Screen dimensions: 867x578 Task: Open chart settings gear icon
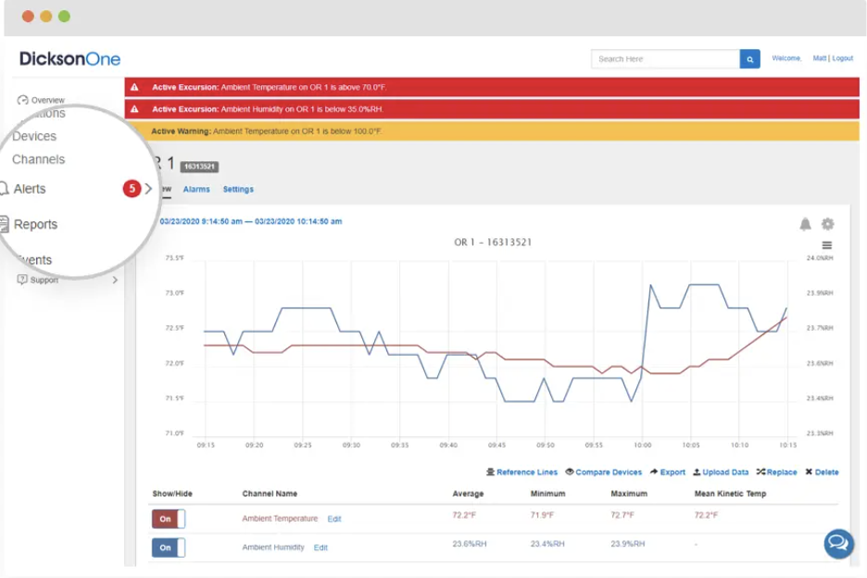[x=827, y=224]
